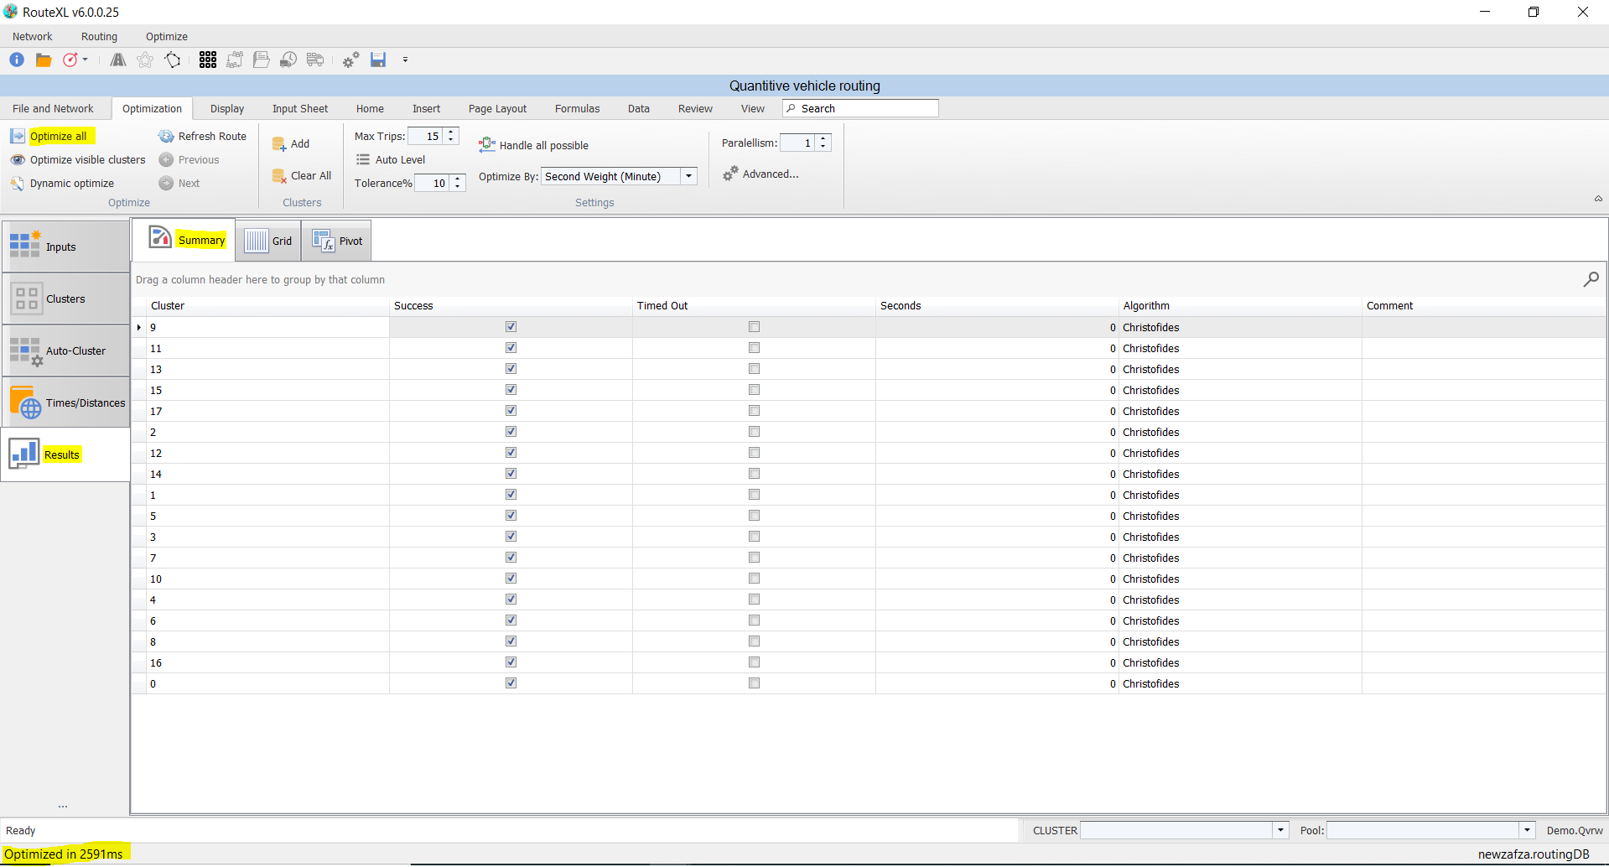
Task: Click Clear All clusters
Action: tap(302, 176)
